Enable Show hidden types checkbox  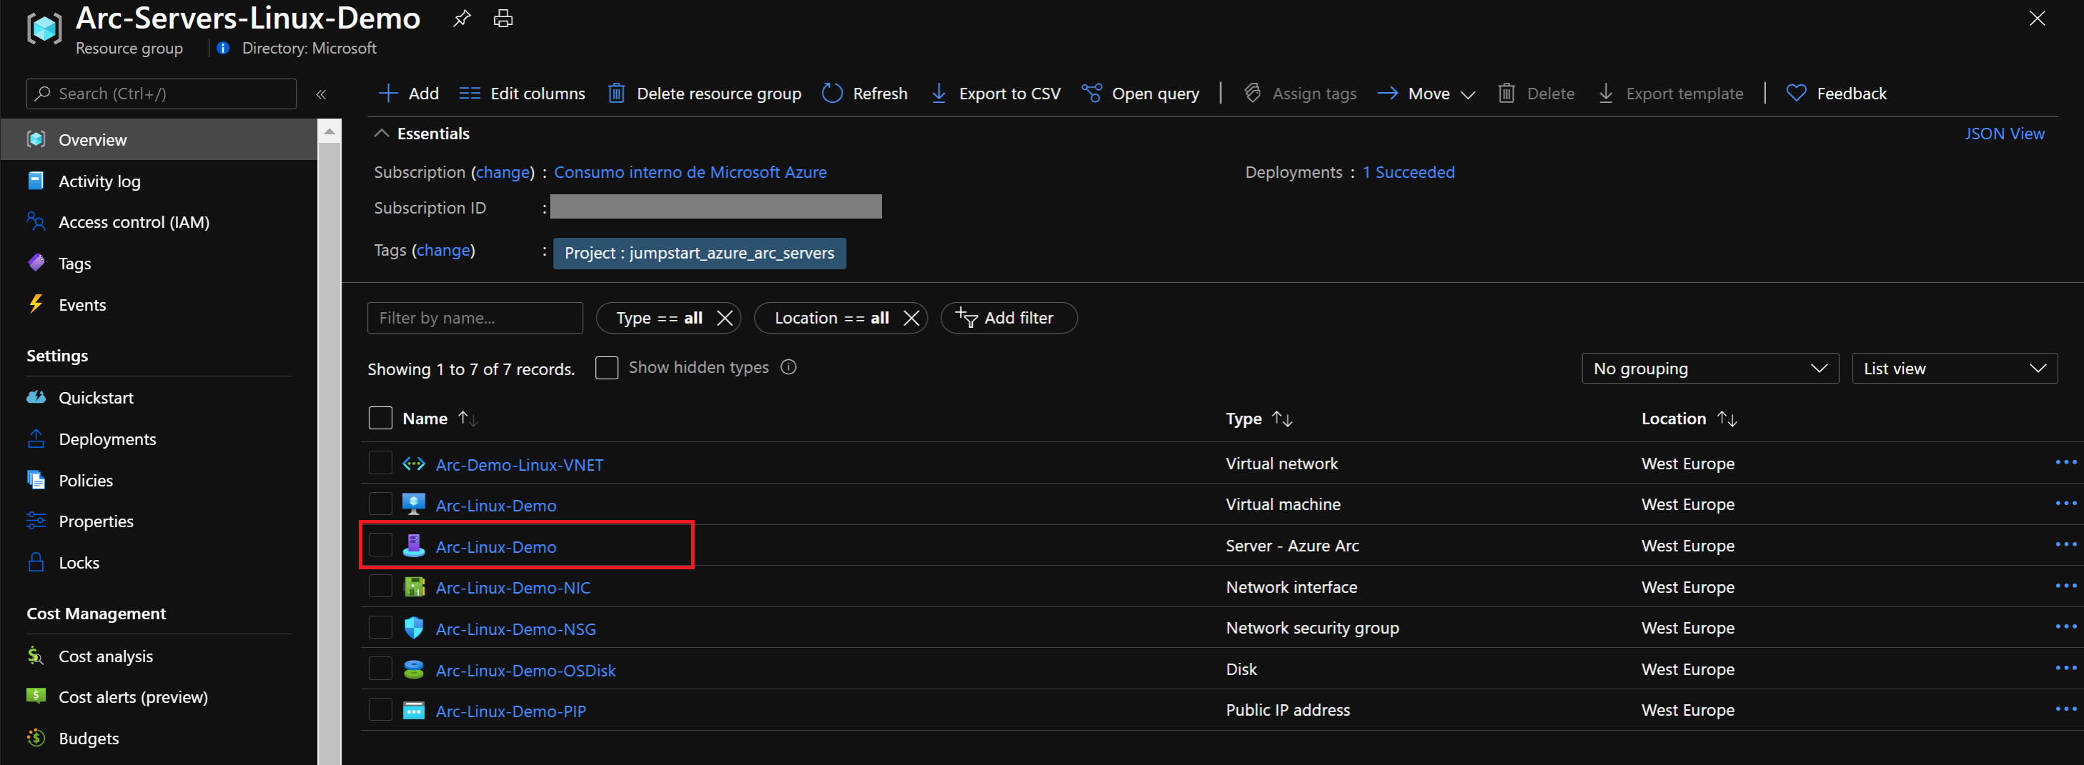click(x=607, y=368)
